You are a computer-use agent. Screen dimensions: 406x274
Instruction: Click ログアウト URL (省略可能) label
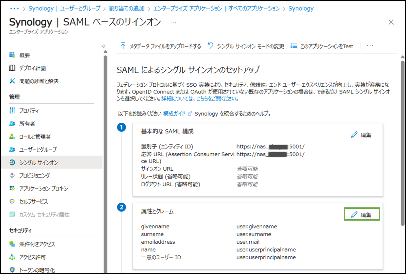click(170, 184)
